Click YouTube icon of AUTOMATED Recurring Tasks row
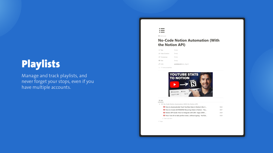The image size is (273, 153). pos(164,110)
